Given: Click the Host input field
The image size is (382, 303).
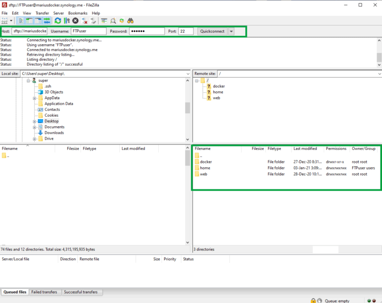Looking at the screenshot, I should pyautogui.click(x=29, y=31).
